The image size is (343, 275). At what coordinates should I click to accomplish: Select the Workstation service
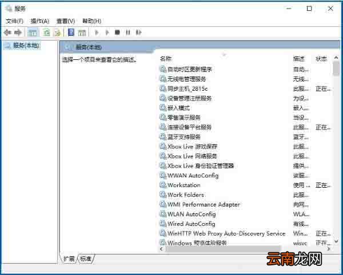[x=184, y=185]
